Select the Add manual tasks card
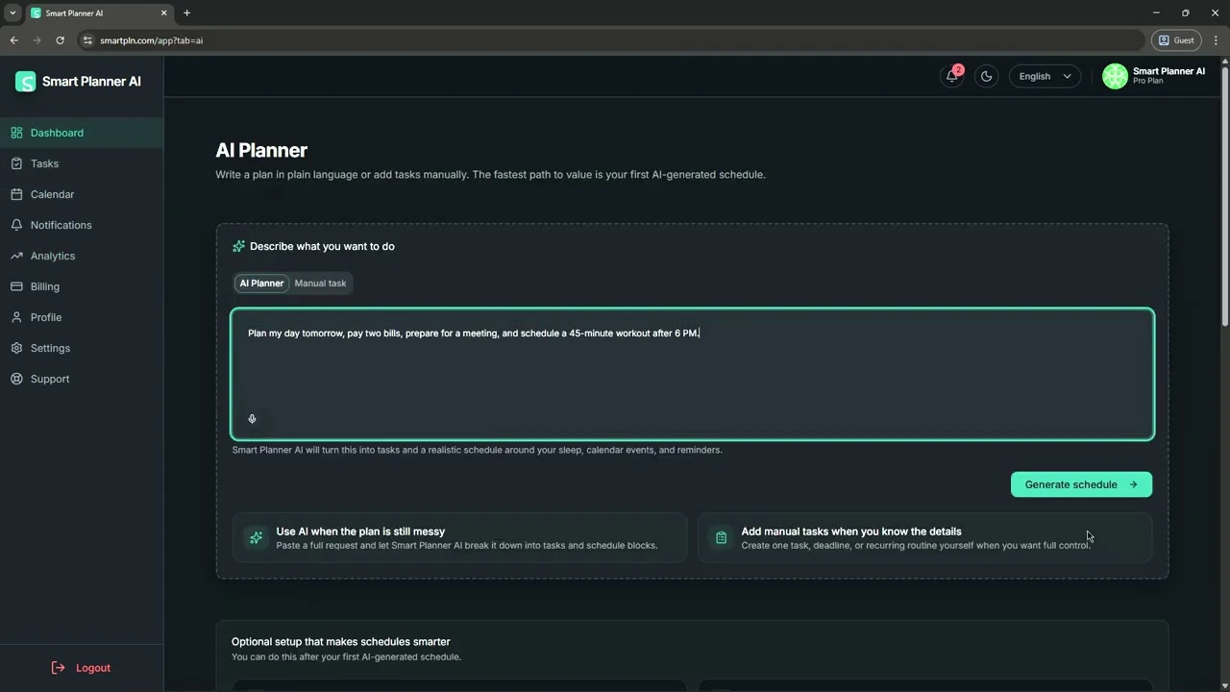Image resolution: width=1230 pixels, height=692 pixels. [x=924, y=537]
